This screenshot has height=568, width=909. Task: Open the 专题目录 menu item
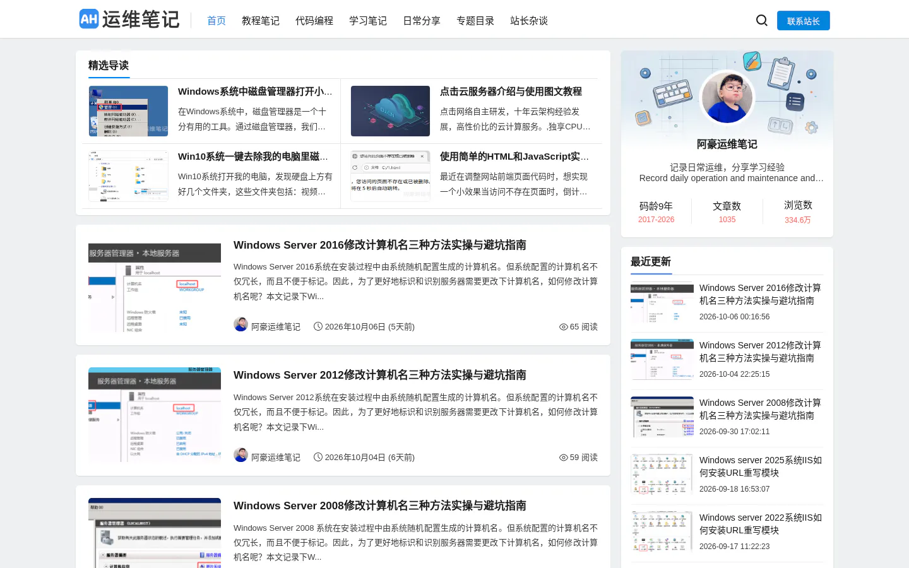475,21
